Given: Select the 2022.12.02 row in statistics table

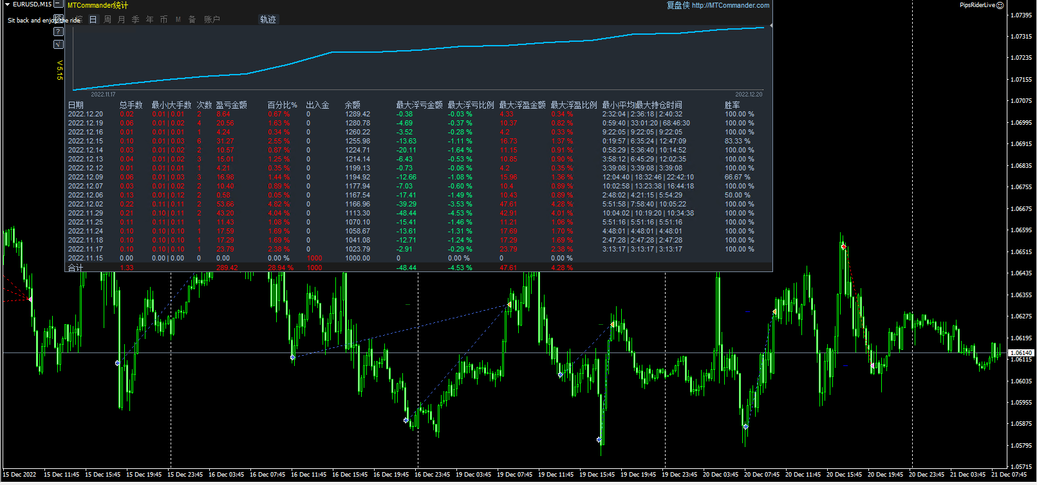Looking at the screenshot, I should tap(86, 204).
